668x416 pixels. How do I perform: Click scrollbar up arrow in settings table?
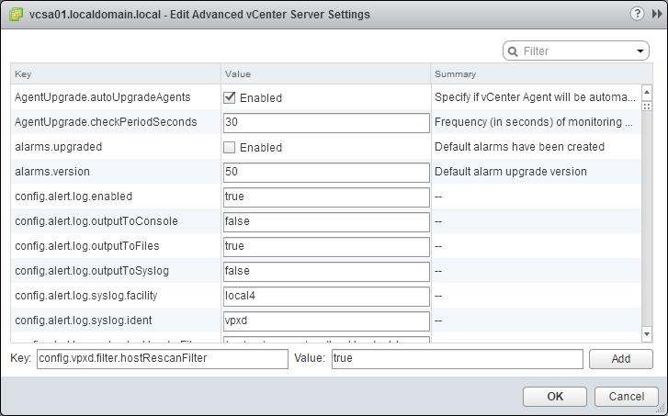pos(647,92)
